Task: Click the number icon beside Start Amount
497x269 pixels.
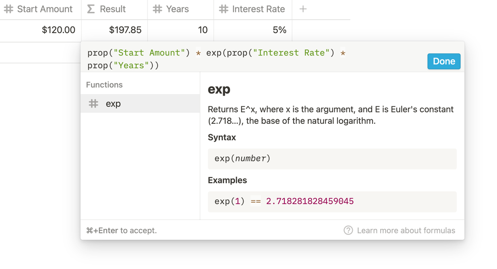Action: click(8, 9)
